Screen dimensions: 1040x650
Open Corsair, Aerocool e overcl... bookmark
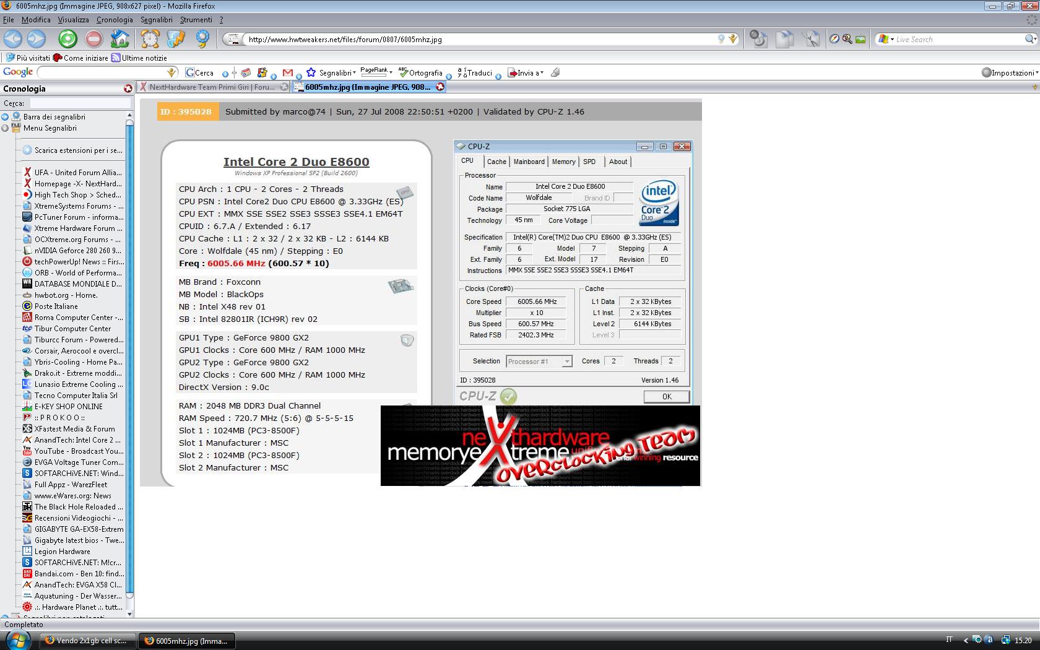(x=73, y=351)
